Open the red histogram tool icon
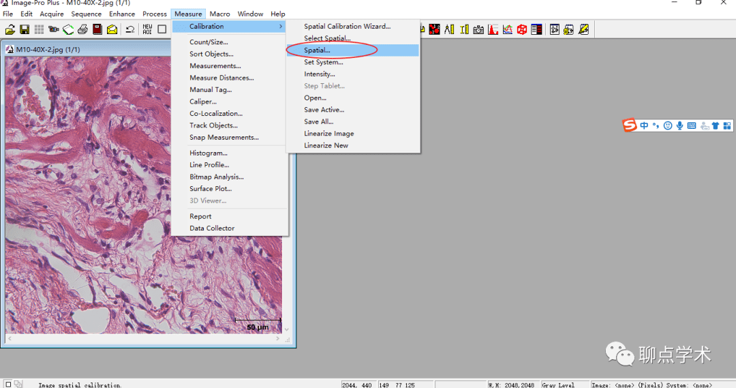Image resolution: width=736 pixels, height=388 pixels. pos(493,29)
